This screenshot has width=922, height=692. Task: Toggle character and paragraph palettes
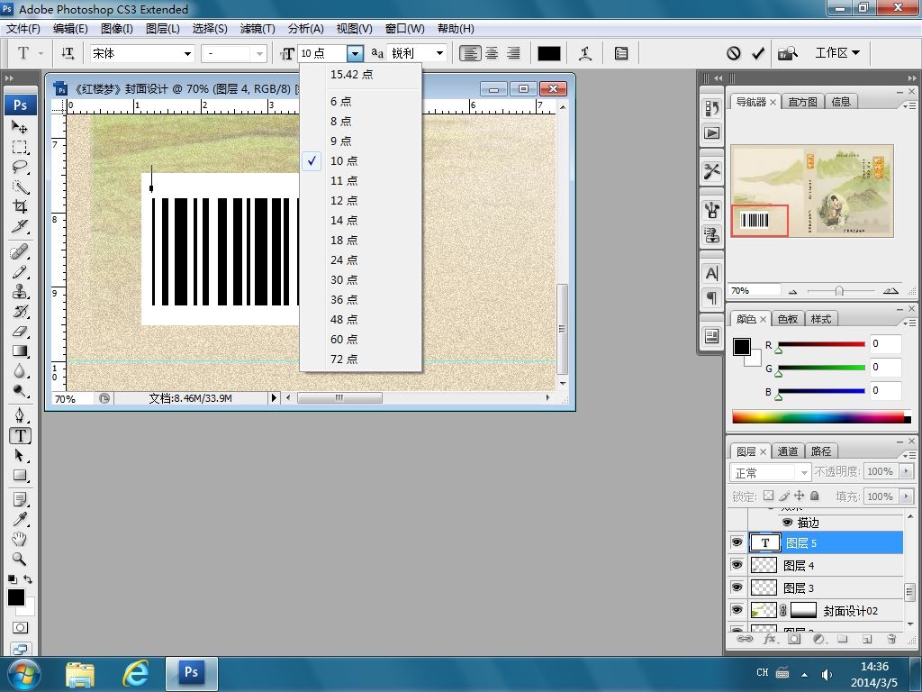point(621,53)
